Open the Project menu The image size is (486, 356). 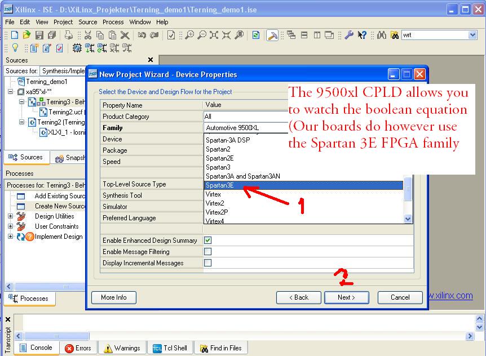[63, 22]
